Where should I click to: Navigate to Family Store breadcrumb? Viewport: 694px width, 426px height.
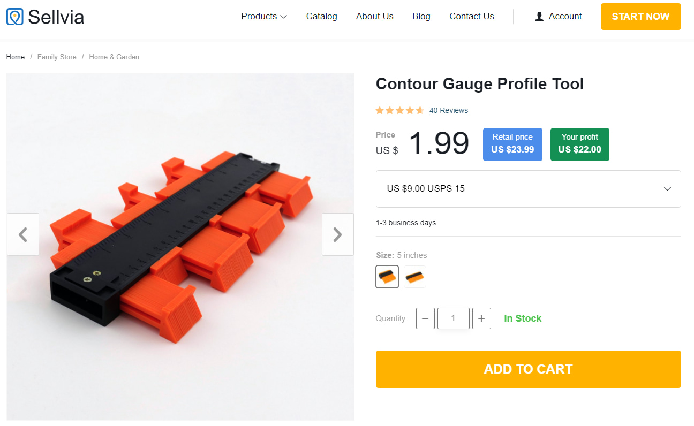tap(57, 57)
